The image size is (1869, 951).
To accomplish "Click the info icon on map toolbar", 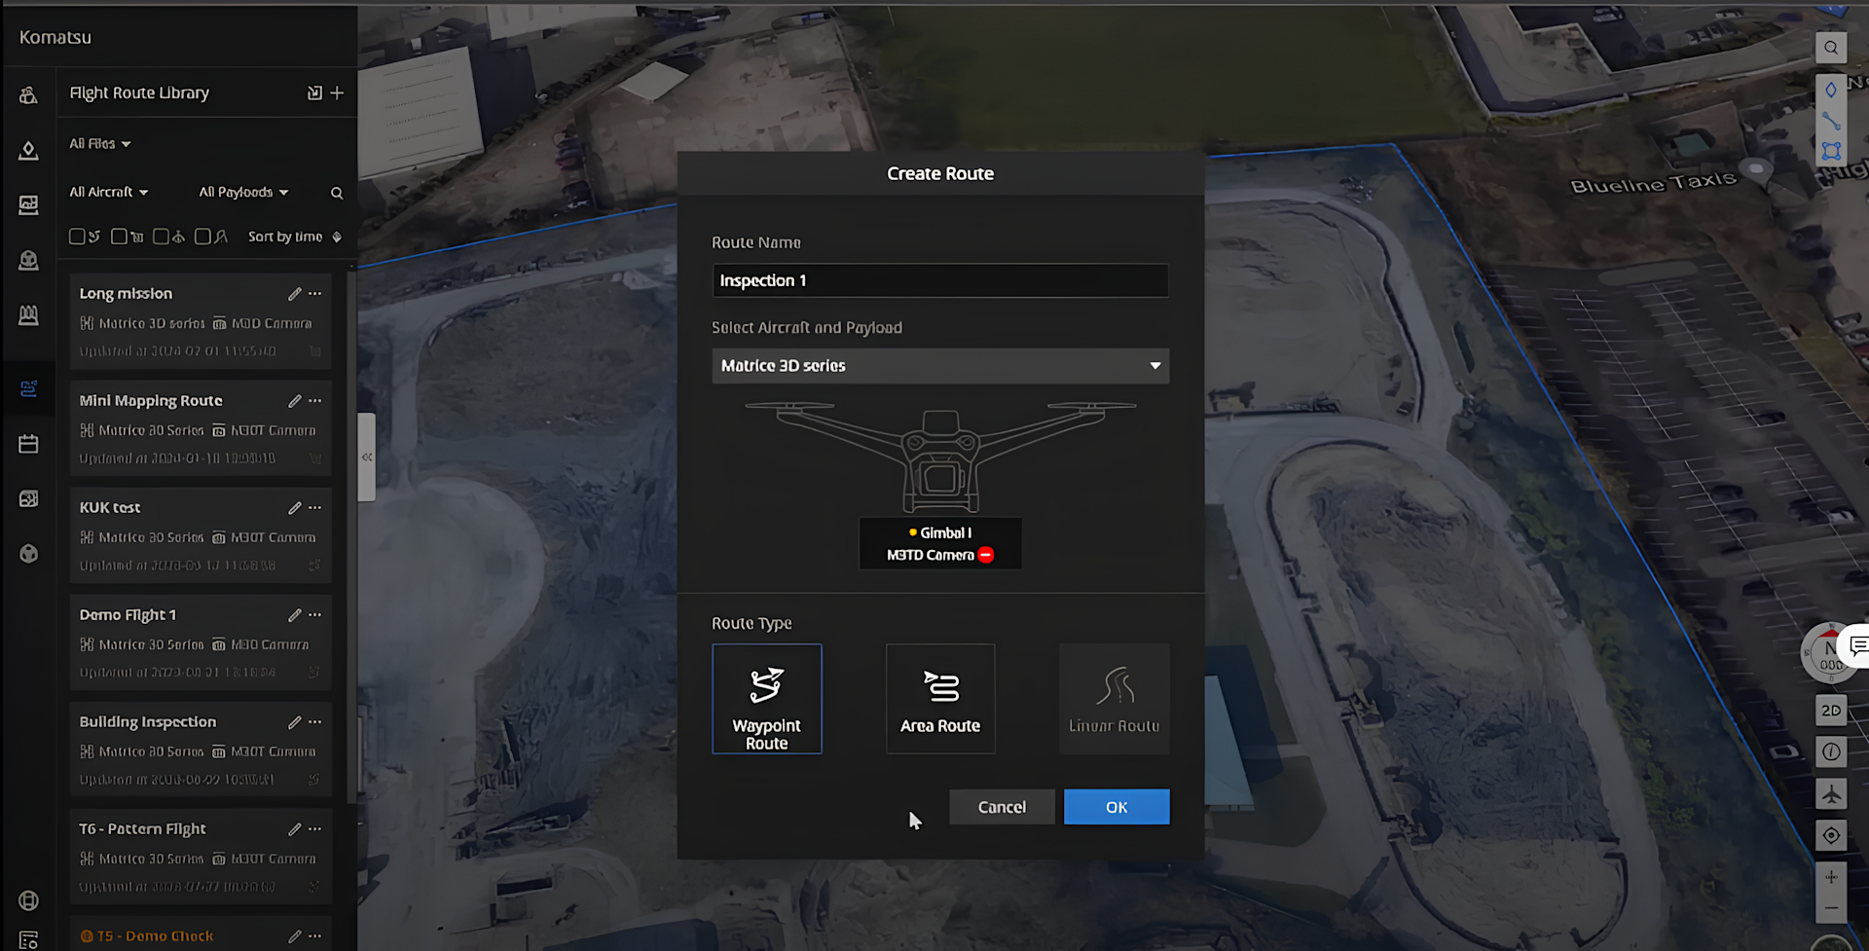I will point(1831,751).
